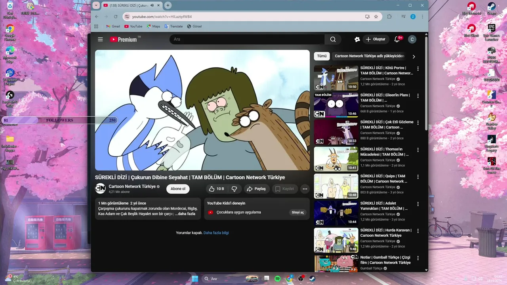The height and width of the screenshot is (285, 507).
Task: Click the Chrome address bar URL
Action: pos(162,17)
